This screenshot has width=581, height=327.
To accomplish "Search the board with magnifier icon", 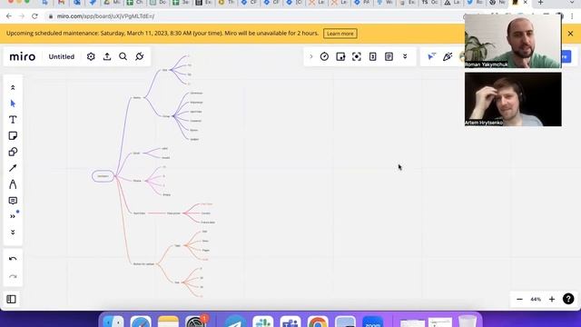I will point(123,56).
